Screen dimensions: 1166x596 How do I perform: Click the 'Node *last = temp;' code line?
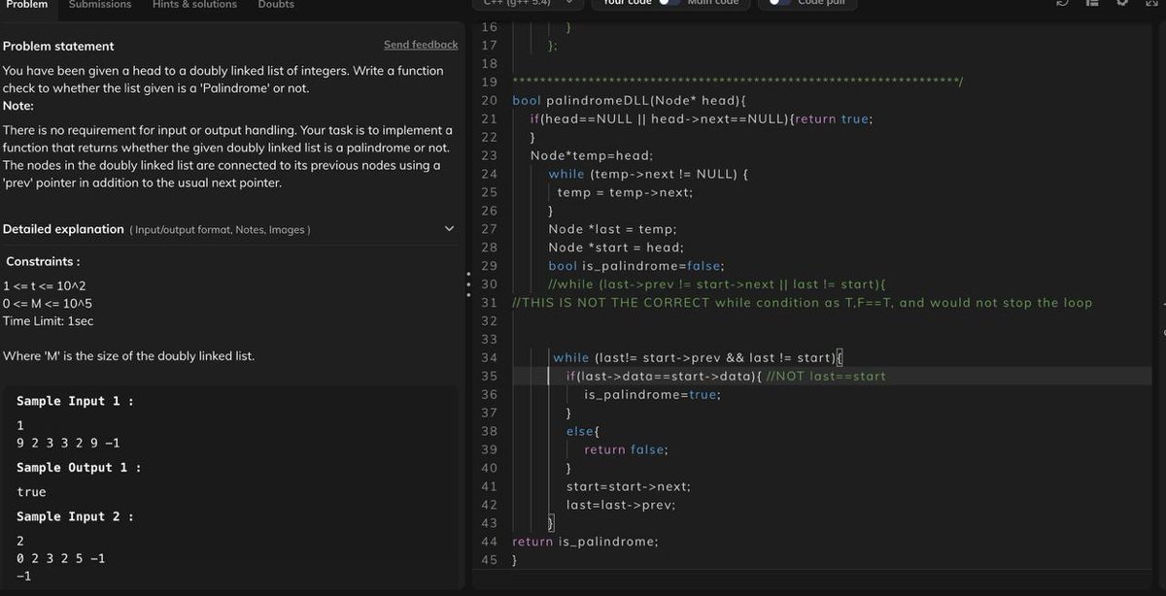click(x=612, y=229)
